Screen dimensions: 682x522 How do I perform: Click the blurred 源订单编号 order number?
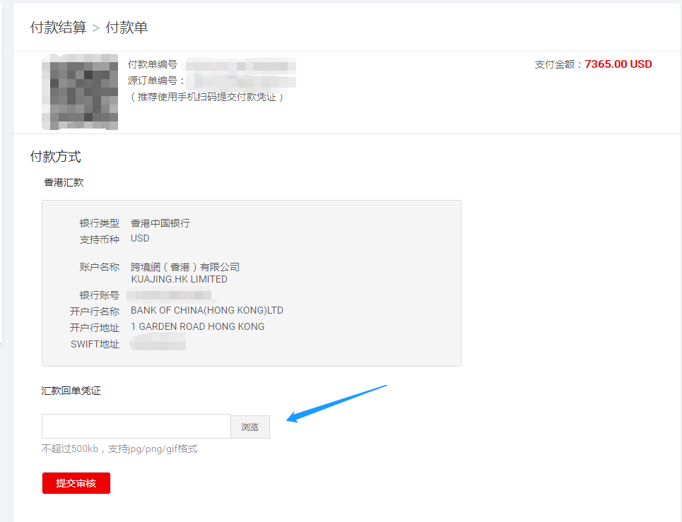[x=240, y=81]
